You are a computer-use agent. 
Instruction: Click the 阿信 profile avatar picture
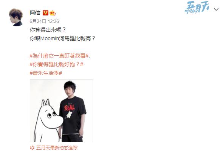(16, 17)
